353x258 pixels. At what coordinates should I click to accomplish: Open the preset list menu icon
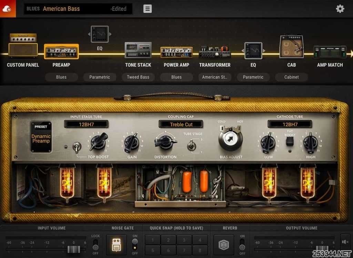[148, 9]
